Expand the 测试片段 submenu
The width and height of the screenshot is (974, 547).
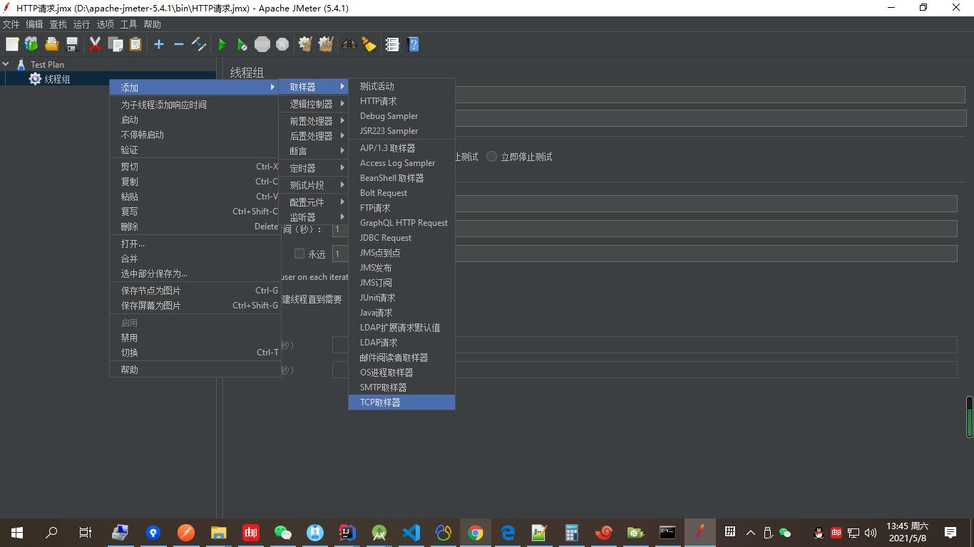313,185
